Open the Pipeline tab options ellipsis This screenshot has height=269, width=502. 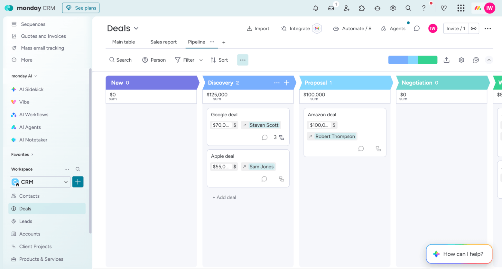tap(212, 42)
